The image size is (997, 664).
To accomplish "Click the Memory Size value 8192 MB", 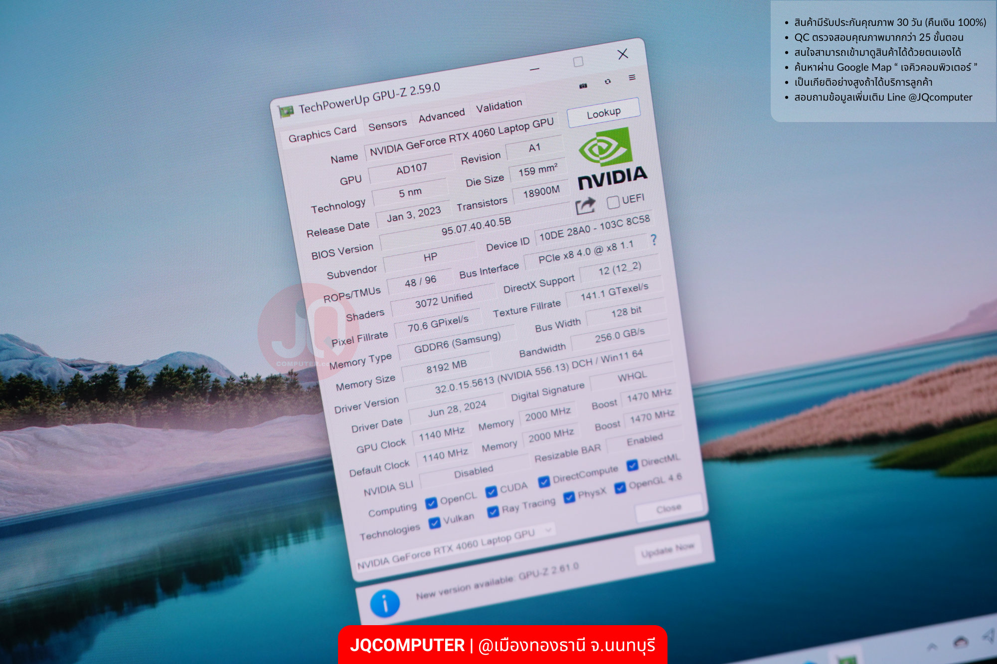I will (446, 367).
